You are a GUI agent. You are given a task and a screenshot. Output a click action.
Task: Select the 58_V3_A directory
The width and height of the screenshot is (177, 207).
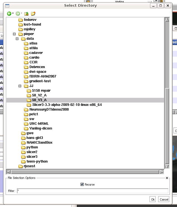click(39, 100)
